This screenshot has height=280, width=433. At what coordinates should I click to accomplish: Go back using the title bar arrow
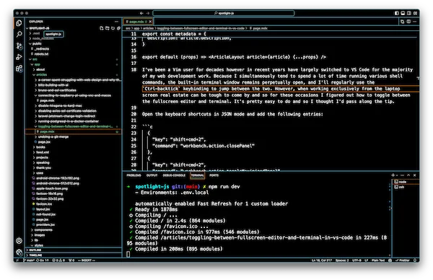point(141,13)
